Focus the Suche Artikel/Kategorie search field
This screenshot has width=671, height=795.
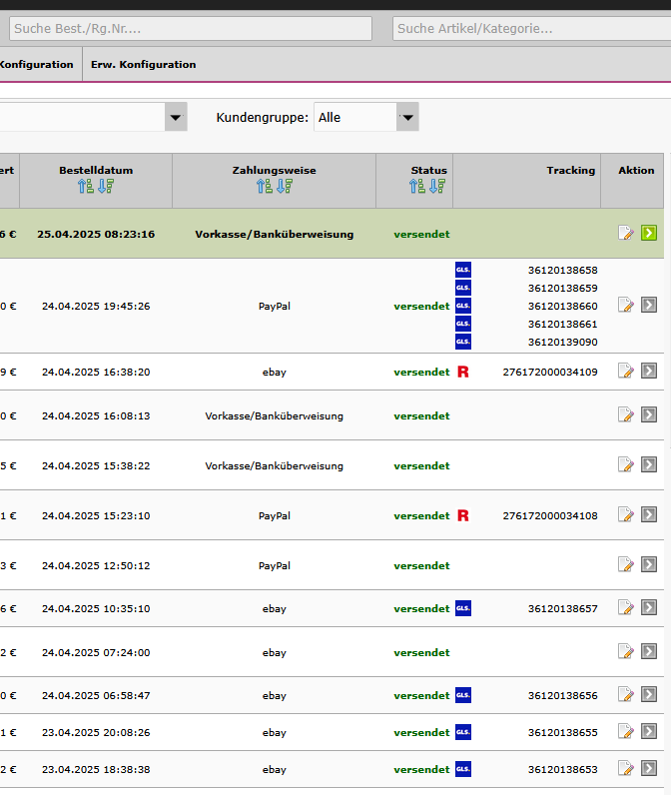pyautogui.click(x=531, y=28)
